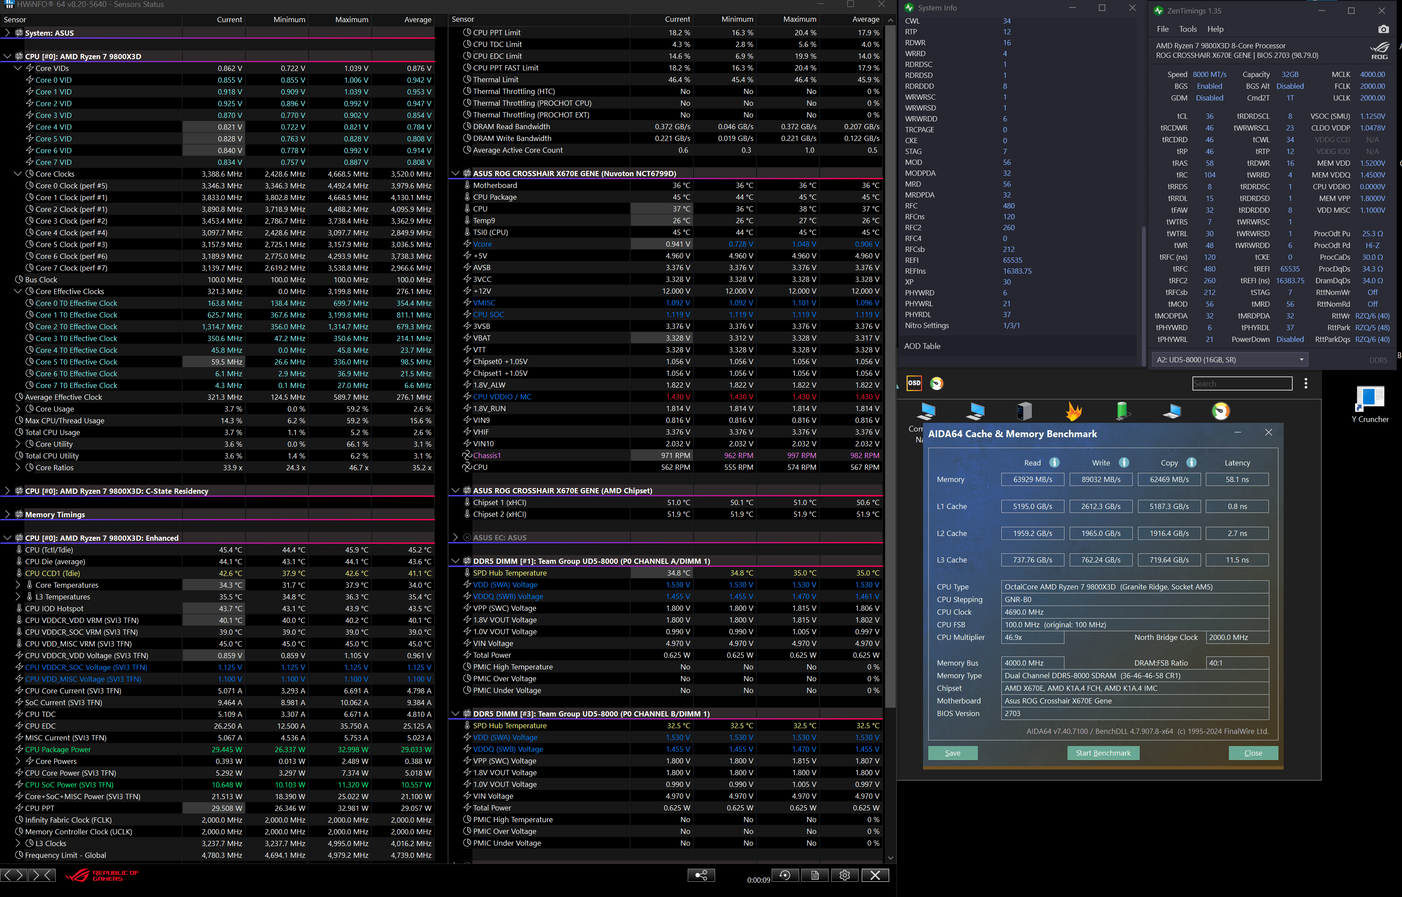Open HWiNFO settings gear icon

pos(845,875)
